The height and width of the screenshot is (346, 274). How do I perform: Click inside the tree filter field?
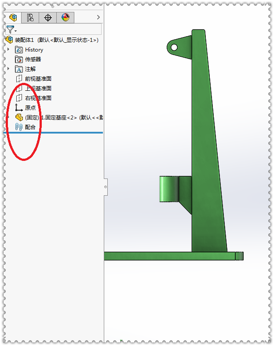[54, 29]
